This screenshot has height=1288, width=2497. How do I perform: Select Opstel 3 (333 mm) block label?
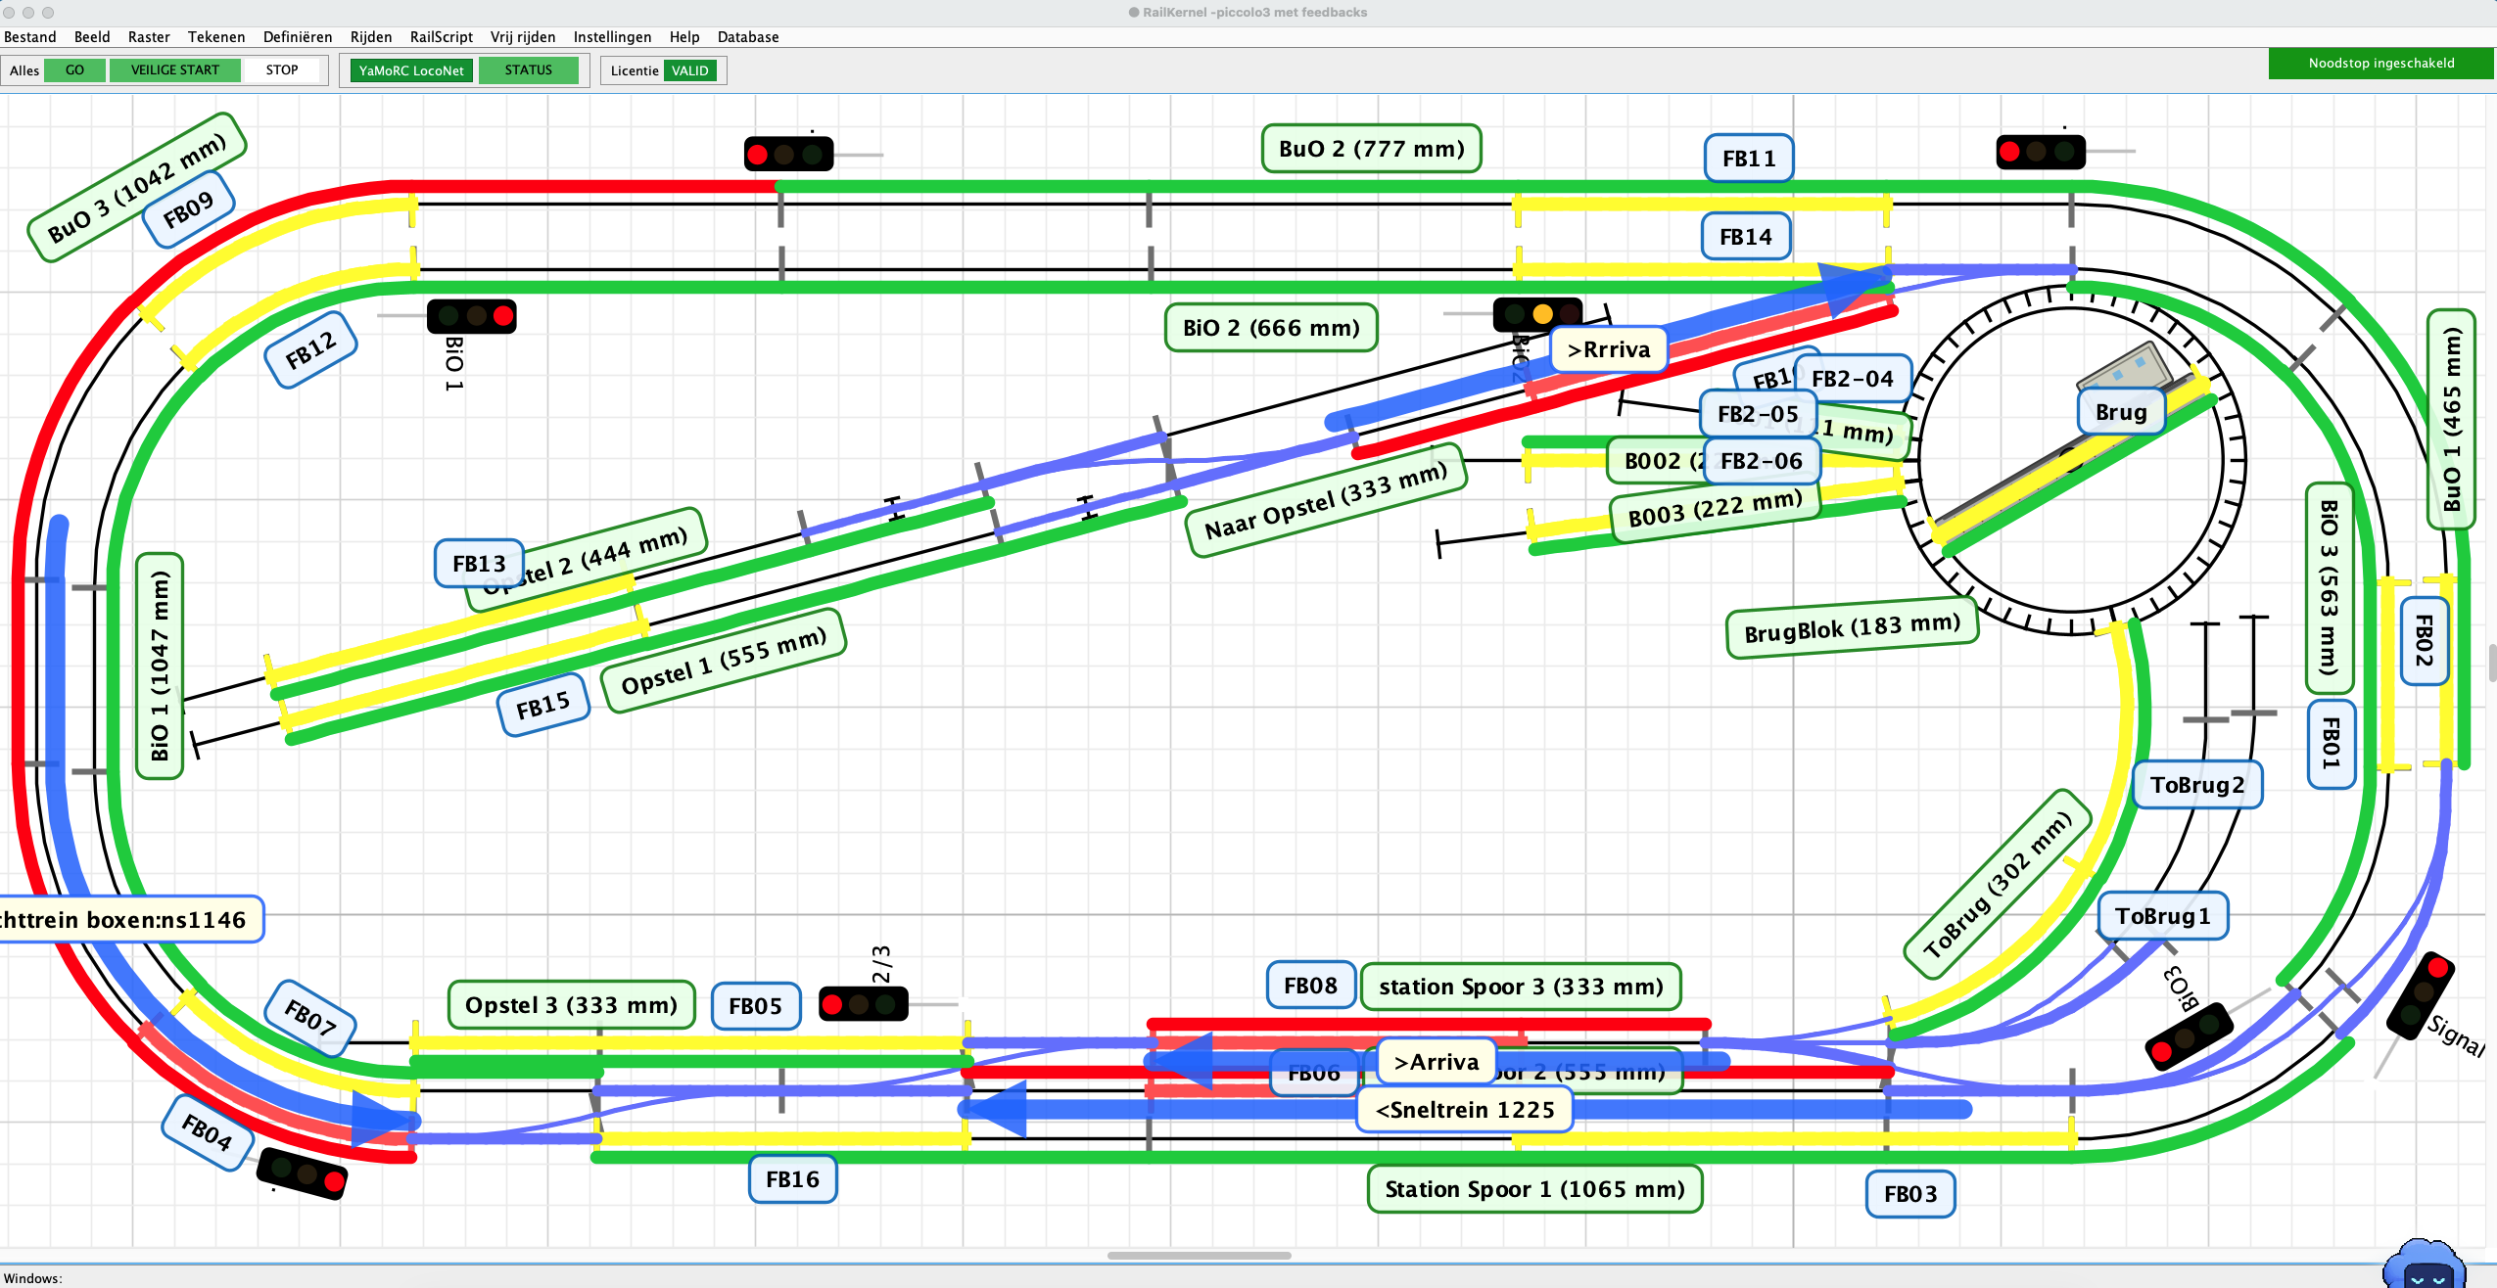tap(572, 1005)
